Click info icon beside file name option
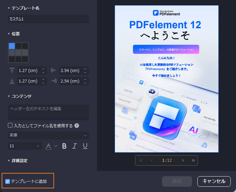Screen dimensions: 236x192 [x=77, y=126]
